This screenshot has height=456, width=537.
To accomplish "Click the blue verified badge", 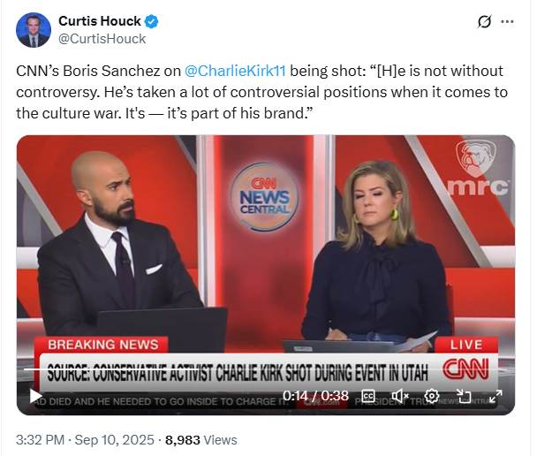I will point(151,21).
